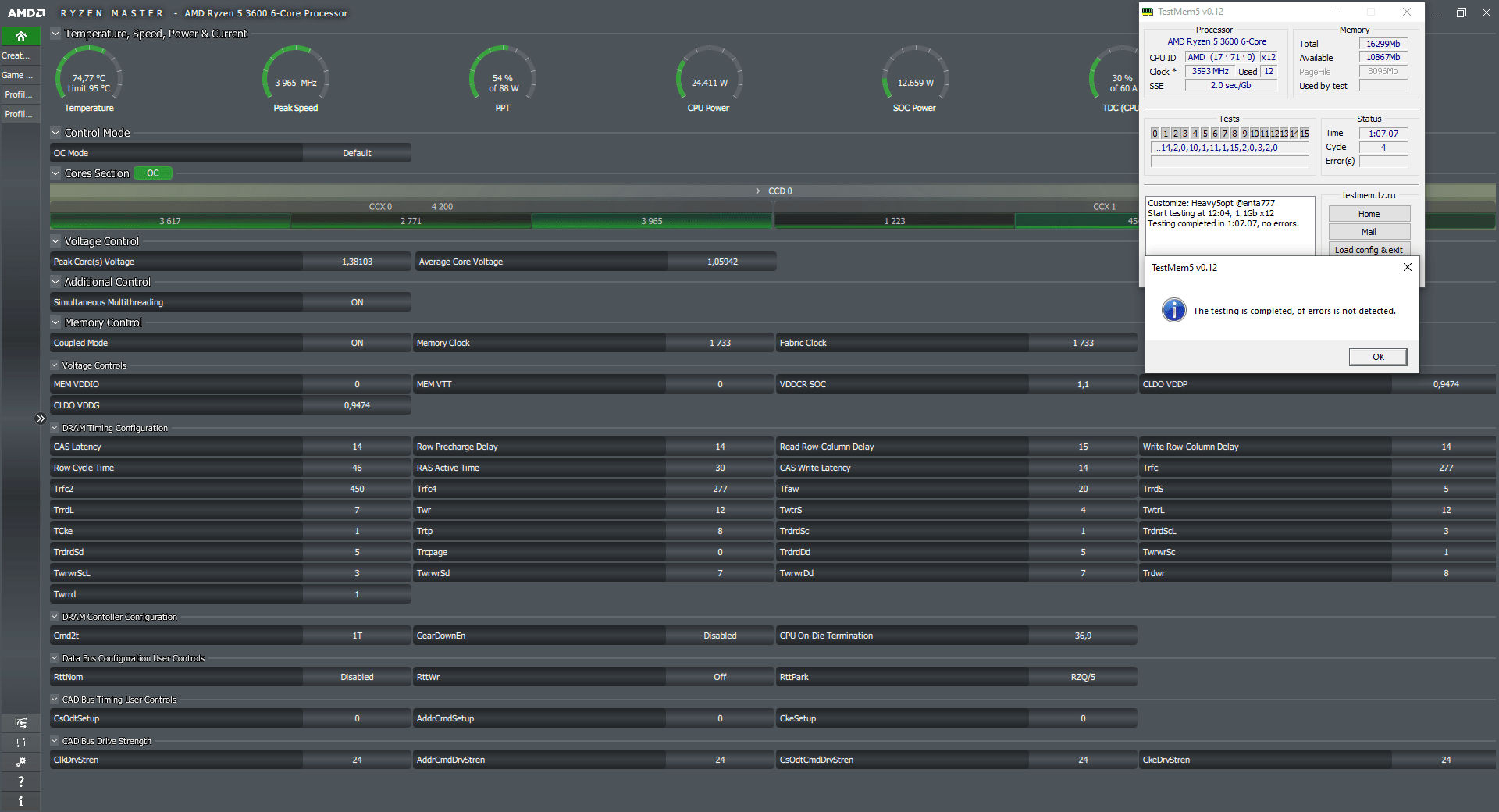This screenshot has width=1499, height=812.
Task: Click the 3 617 core speed bar
Action: coord(170,221)
